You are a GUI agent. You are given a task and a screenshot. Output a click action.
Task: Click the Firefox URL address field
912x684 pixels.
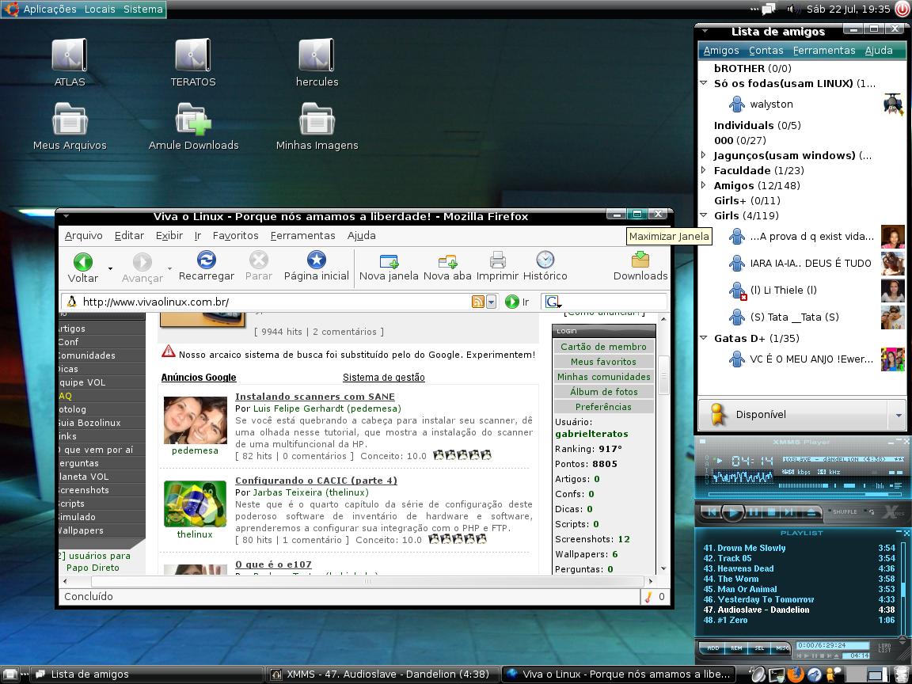[x=273, y=302]
